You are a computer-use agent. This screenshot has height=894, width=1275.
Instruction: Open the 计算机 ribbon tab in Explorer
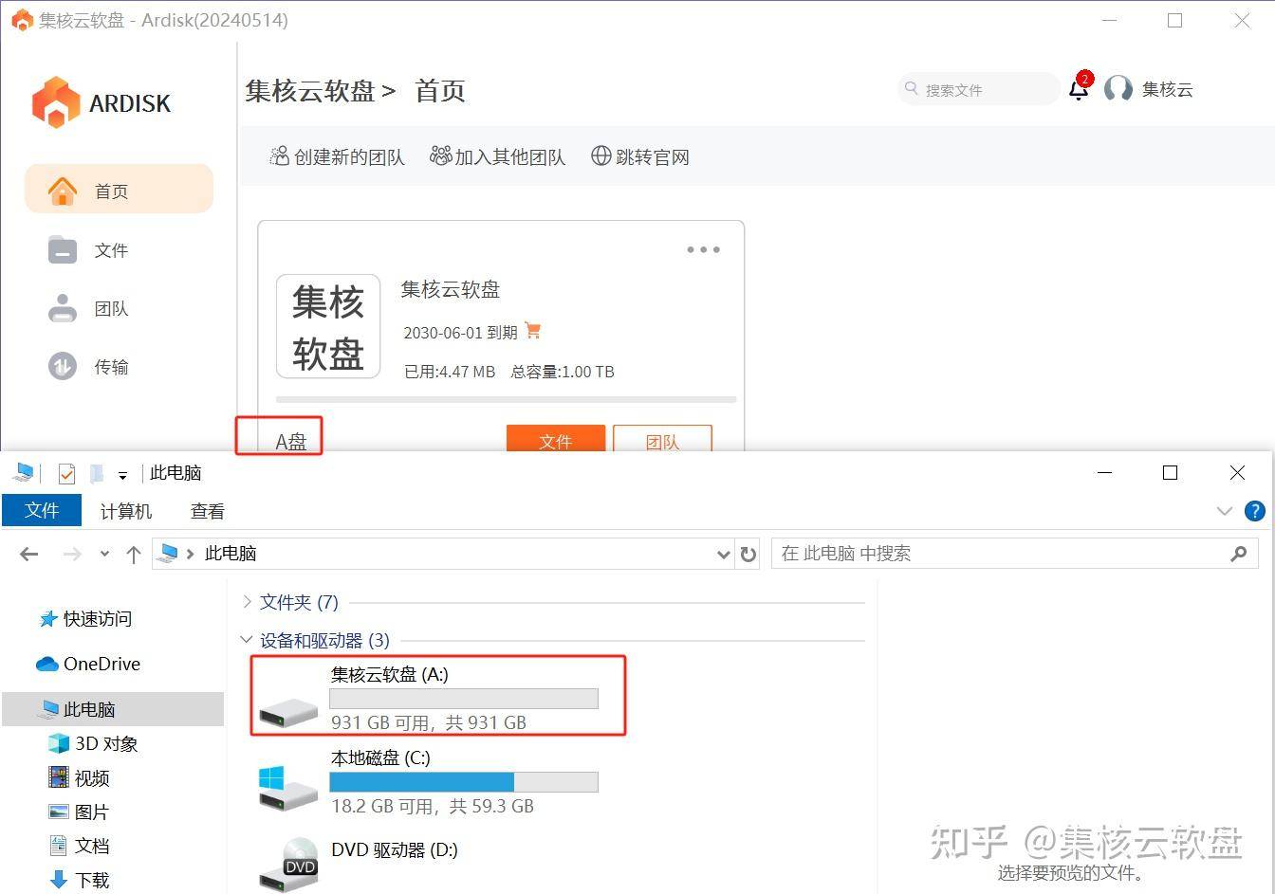(x=126, y=511)
